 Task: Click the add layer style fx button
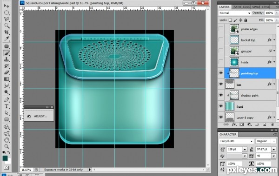click(234, 124)
